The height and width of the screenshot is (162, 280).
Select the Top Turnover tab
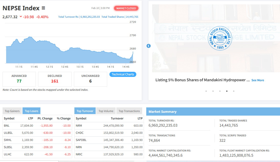tap(85, 111)
